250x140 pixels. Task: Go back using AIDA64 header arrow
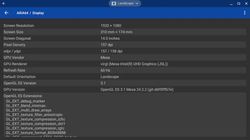[6, 13]
